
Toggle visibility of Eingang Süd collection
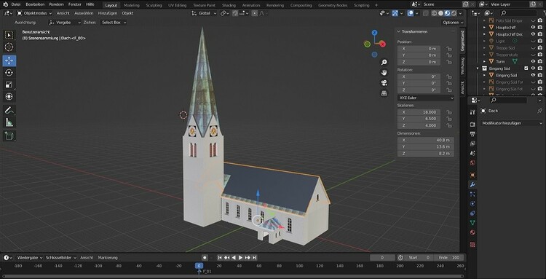coord(533,68)
